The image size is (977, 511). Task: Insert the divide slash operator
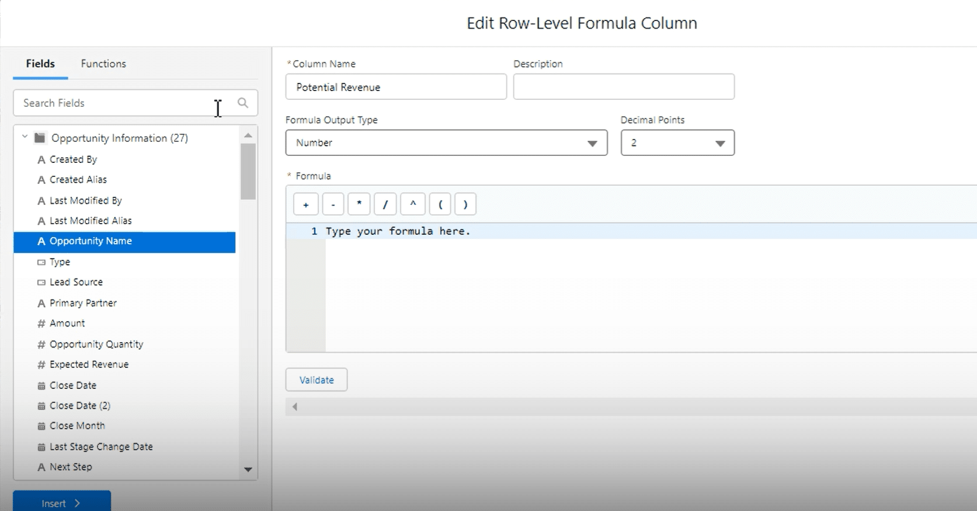point(385,204)
